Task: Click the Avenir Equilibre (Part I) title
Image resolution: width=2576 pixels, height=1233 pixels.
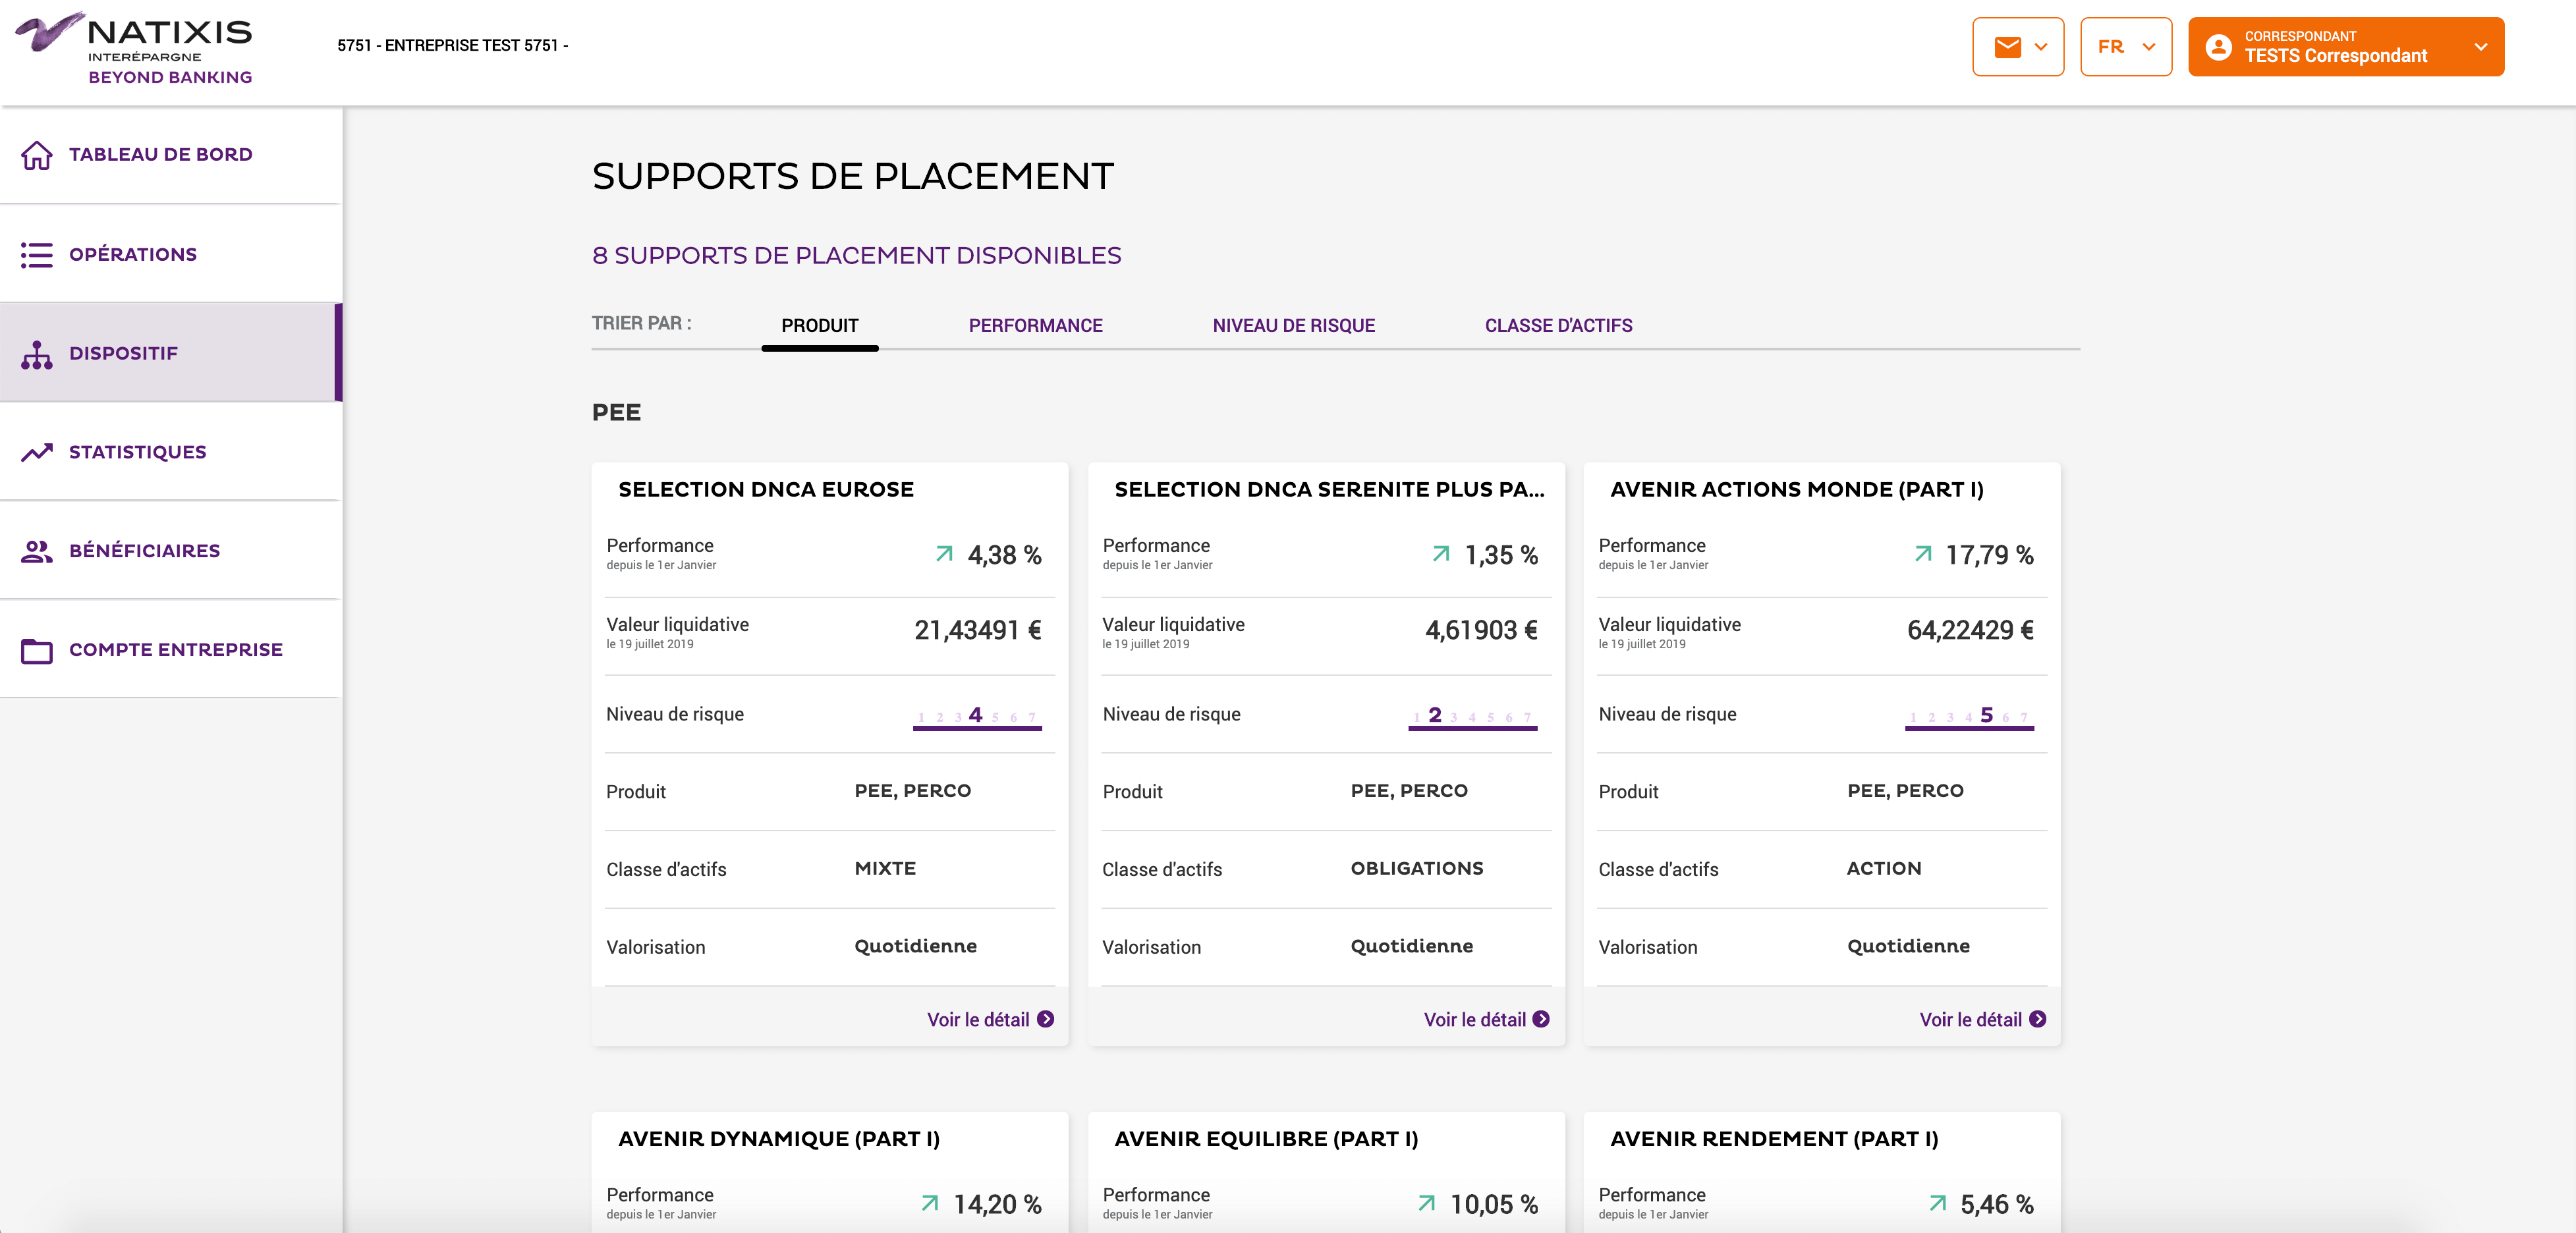Action: pos(1266,1139)
